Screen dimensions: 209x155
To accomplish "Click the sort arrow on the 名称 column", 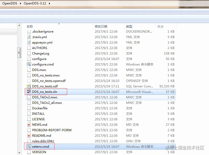I will point(59,24).
